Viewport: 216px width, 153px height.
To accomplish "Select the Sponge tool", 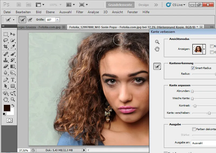I will pyautogui.click(x=13, y=72).
